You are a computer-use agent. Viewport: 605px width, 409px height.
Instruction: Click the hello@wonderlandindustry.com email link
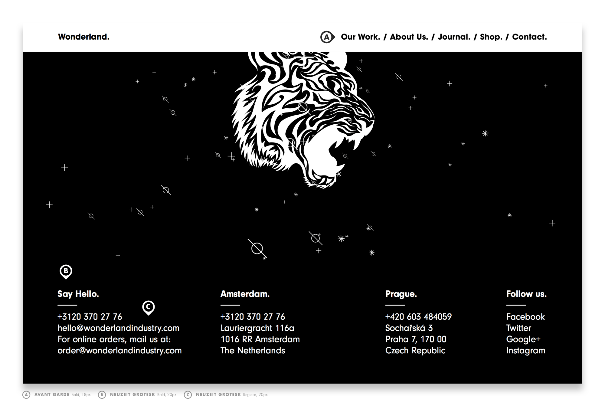[x=118, y=328]
